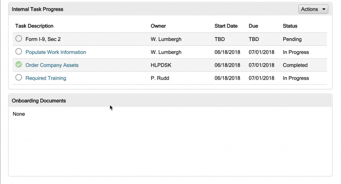This screenshot has height=184, width=341.
Task: Click the Status column header
Action: click(290, 26)
